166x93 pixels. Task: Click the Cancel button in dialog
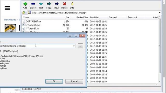(74, 81)
